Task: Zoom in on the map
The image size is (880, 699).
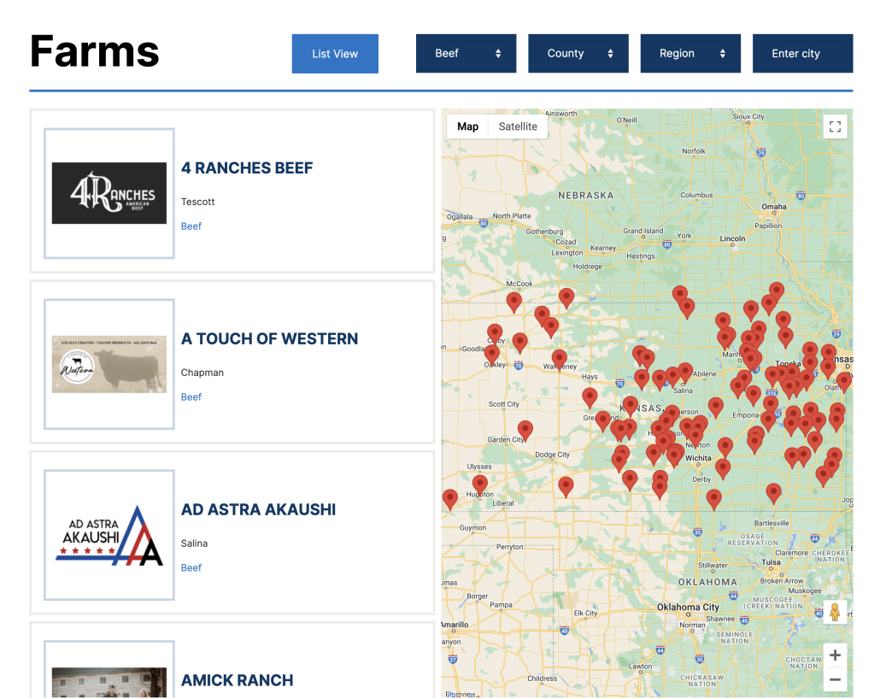Action: (x=835, y=655)
